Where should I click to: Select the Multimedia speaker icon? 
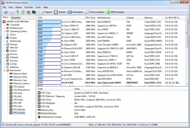click(8, 41)
